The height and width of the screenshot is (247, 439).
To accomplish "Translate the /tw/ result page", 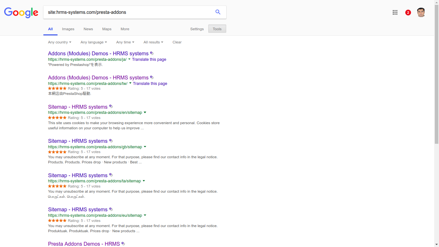I will click(150, 84).
